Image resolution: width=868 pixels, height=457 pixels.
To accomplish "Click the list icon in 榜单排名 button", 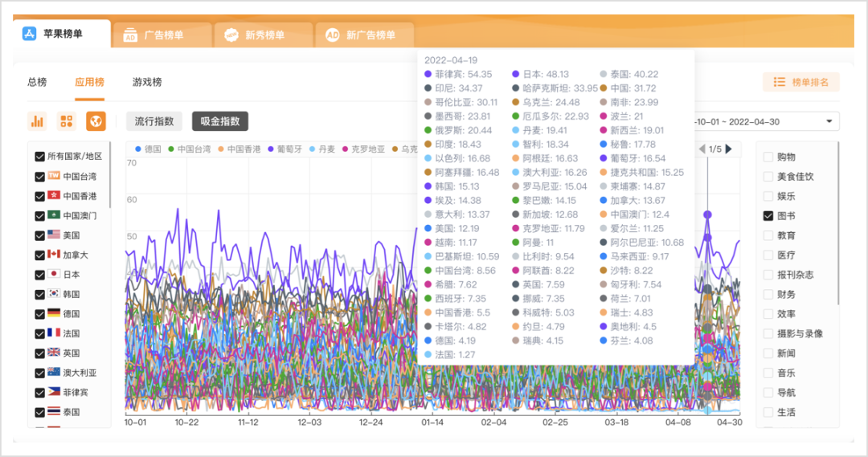I will click(x=780, y=82).
